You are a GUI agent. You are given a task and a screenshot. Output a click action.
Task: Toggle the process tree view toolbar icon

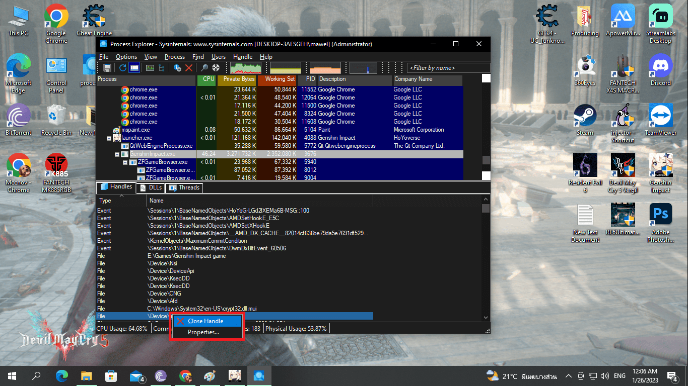(x=162, y=68)
